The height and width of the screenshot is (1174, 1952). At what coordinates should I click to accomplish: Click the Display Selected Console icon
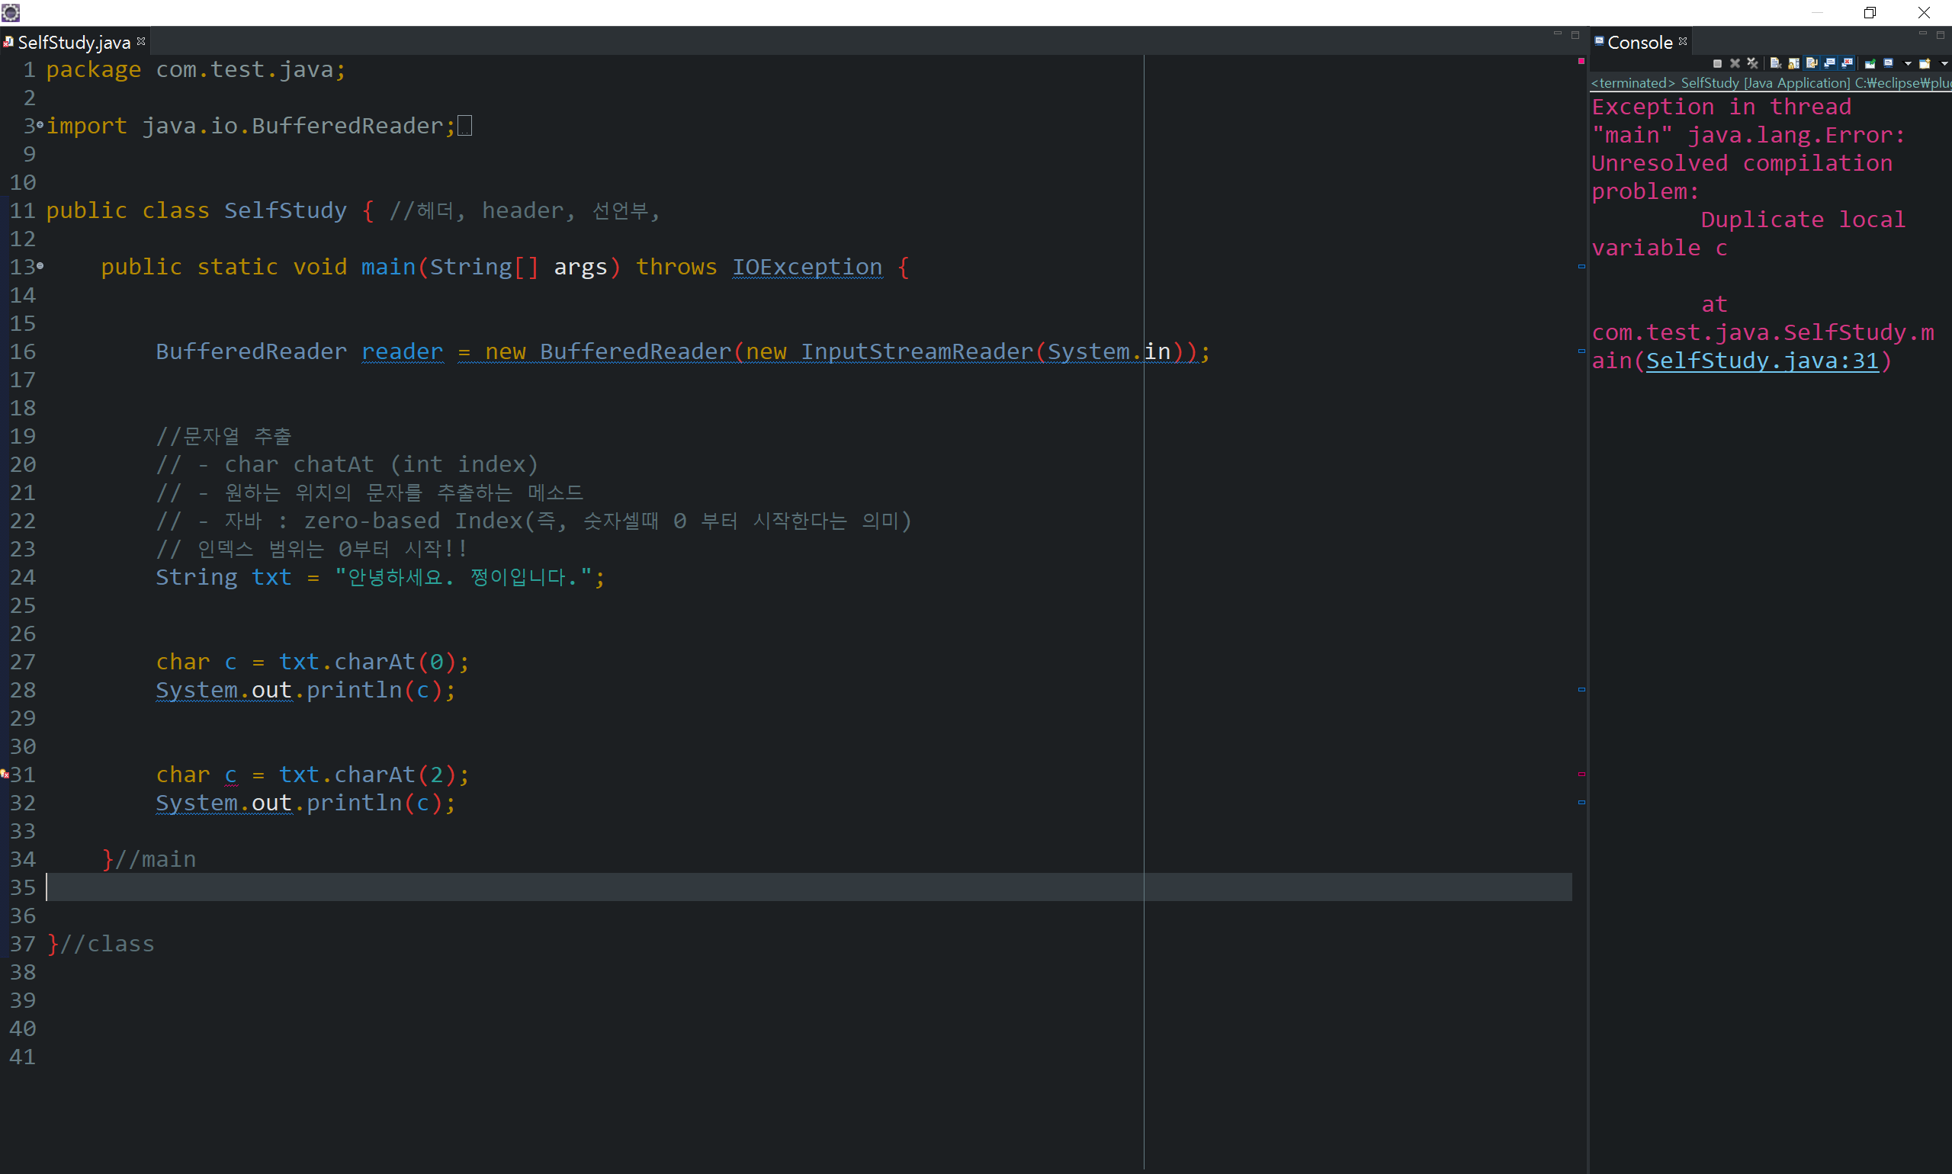pyautogui.click(x=1888, y=64)
